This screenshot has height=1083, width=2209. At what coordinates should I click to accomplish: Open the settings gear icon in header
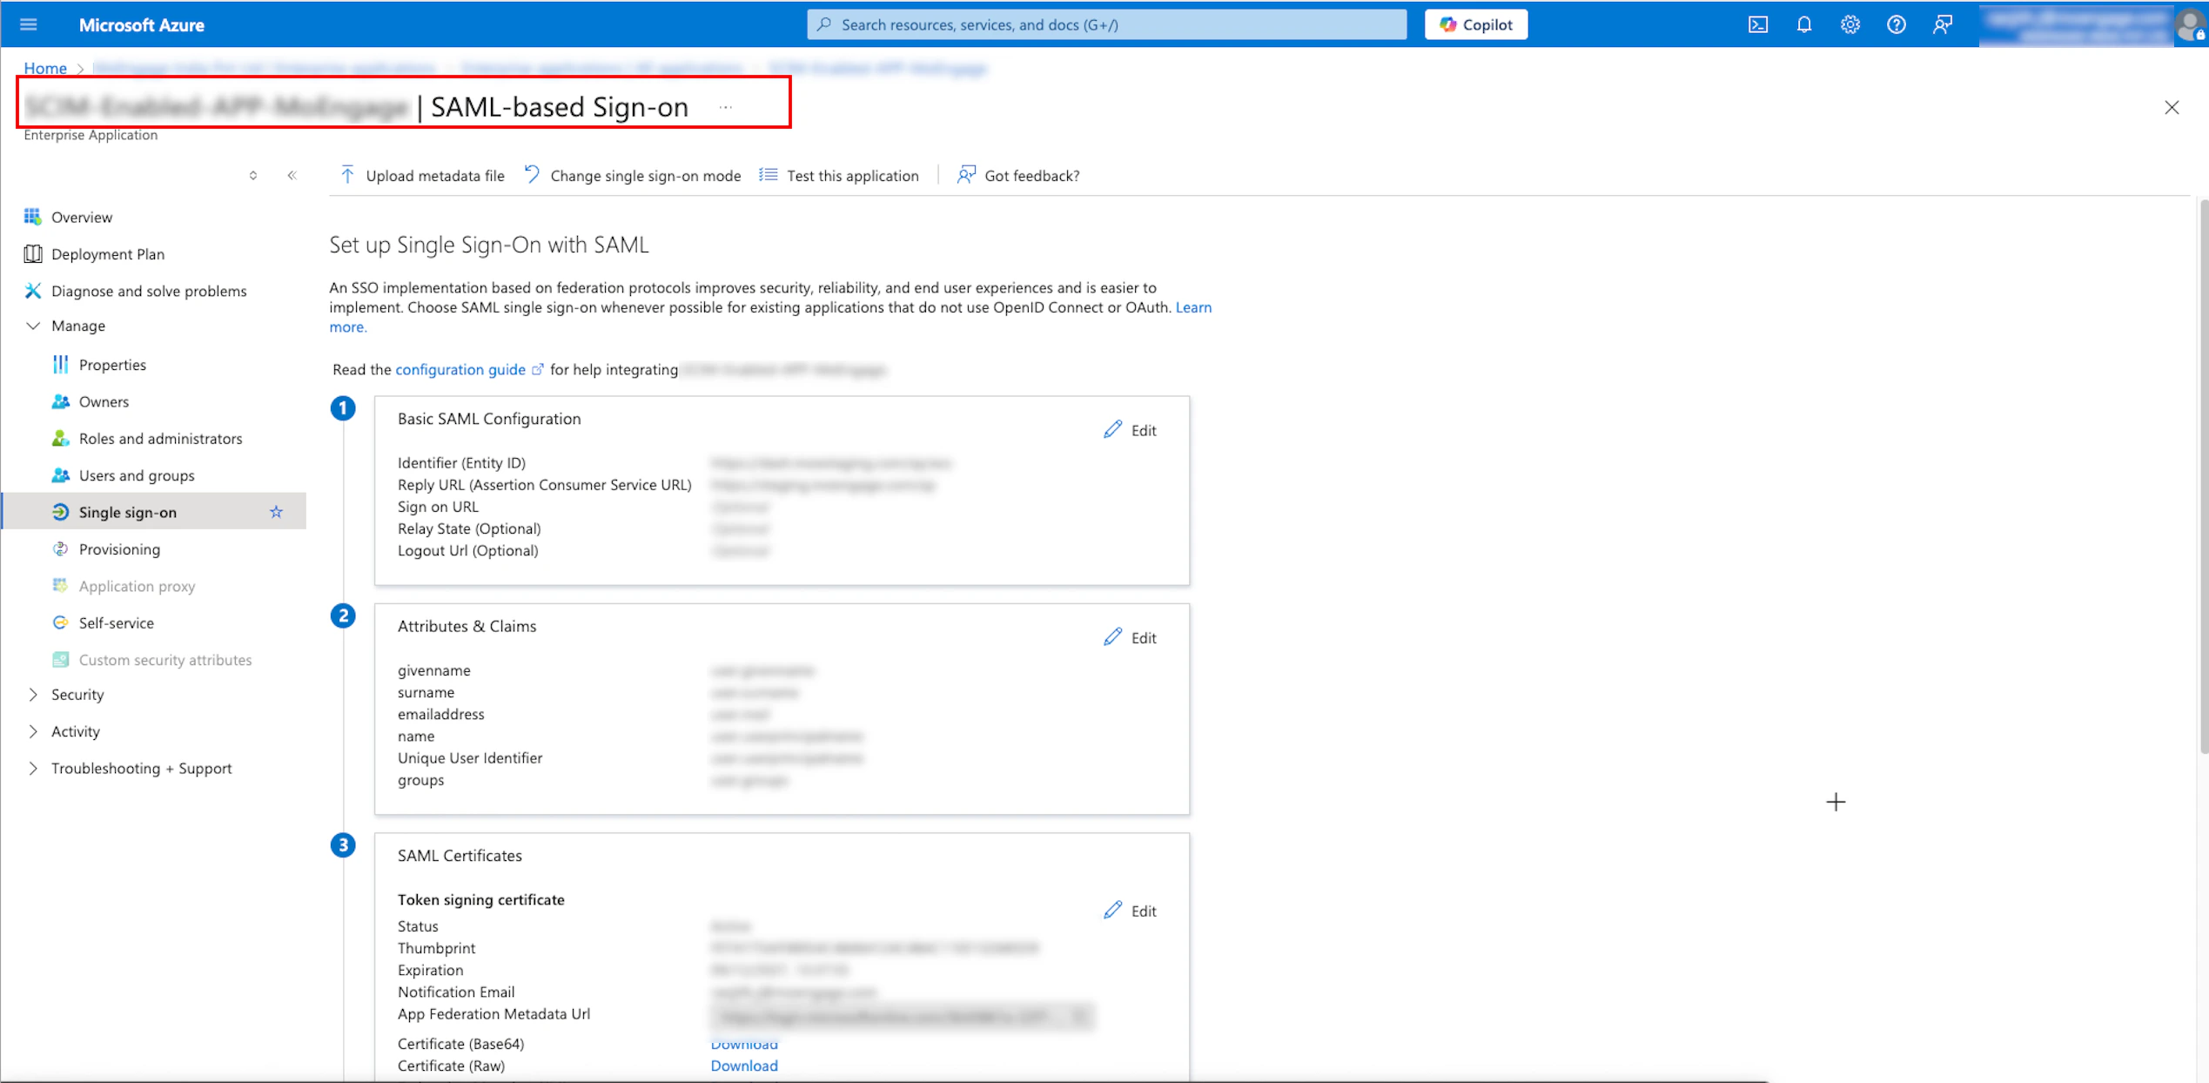coord(1850,24)
